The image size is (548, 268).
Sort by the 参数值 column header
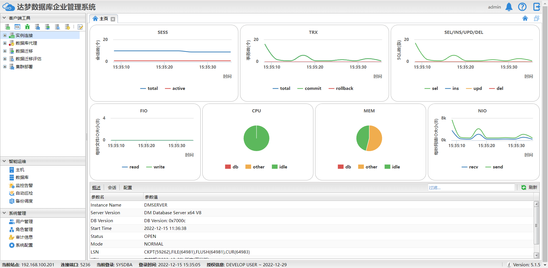click(x=339, y=197)
